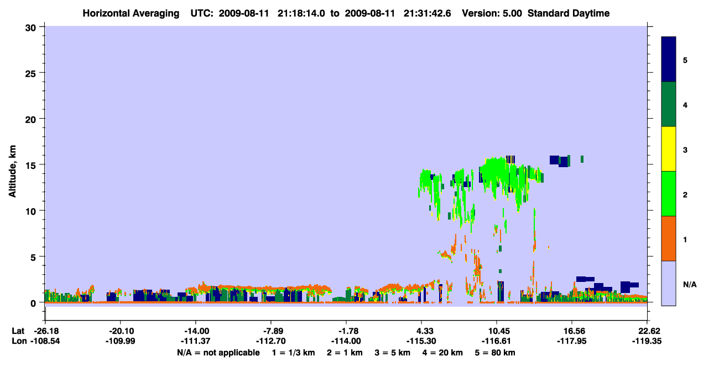Click 'Standard Daytime' in the title
This screenshot has height=368, width=719.
[x=568, y=13]
